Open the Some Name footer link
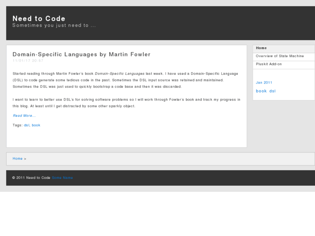 (x=62, y=178)
